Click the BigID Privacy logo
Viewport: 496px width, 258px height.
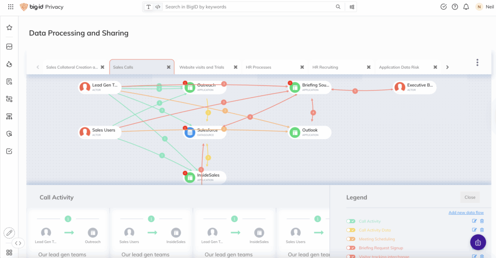click(42, 7)
